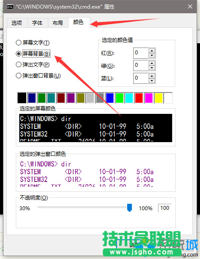Viewport: 200px width, 259px height.
Task: Pick the yellow color swatch
Action: [158, 98]
